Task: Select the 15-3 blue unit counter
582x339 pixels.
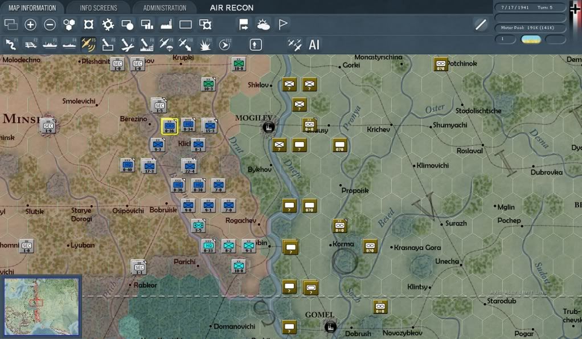Action: pyautogui.click(x=210, y=126)
